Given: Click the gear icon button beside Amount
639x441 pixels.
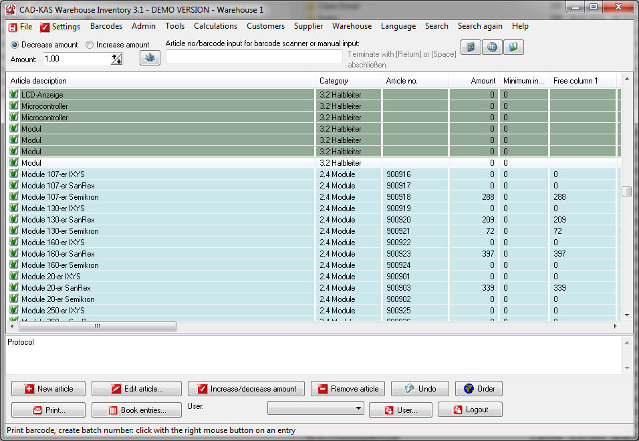Looking at the screenshot, I should [150, 58].
